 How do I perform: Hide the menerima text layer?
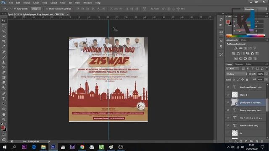coord(228,118)
